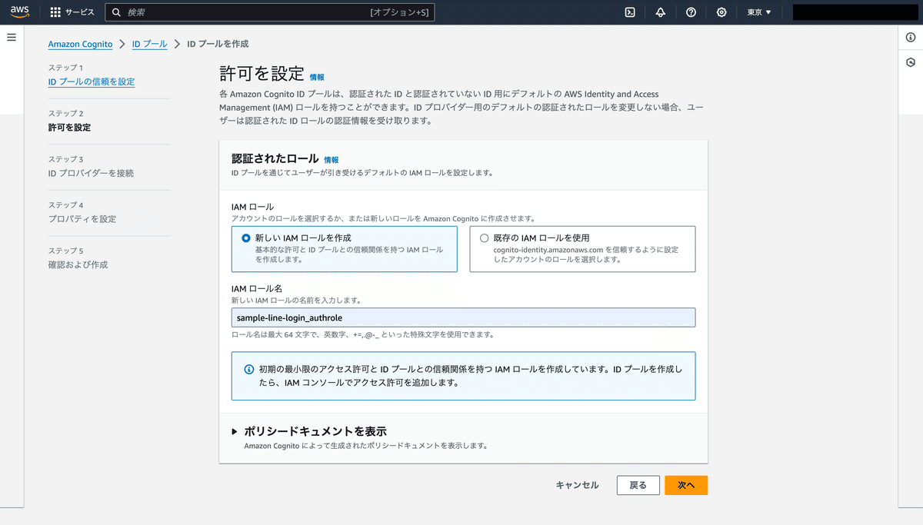Screen dimensions: 923x525
Task: Open step 1 ID プールの信頼を設定 link
Action: 92,82
